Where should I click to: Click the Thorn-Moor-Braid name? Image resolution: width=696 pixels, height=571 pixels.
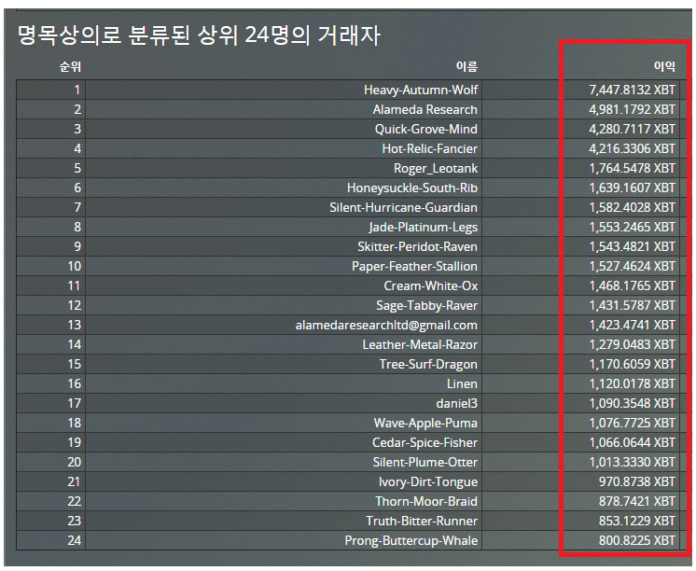[426, 501]
